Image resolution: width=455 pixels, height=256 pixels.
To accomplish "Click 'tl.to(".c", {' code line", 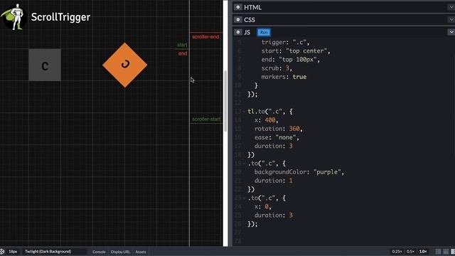I will click(x=270, y=112).
